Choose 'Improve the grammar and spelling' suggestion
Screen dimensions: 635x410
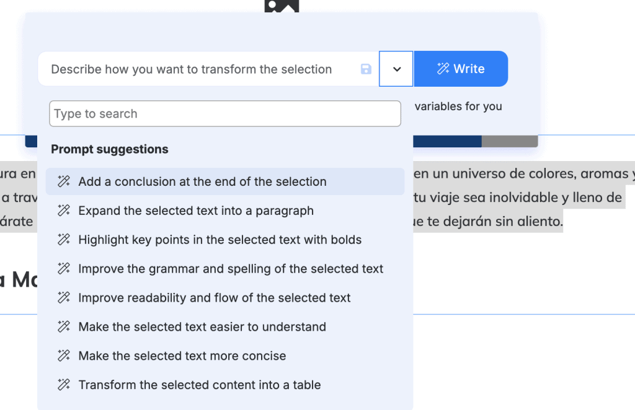click(x=225, y=269)
